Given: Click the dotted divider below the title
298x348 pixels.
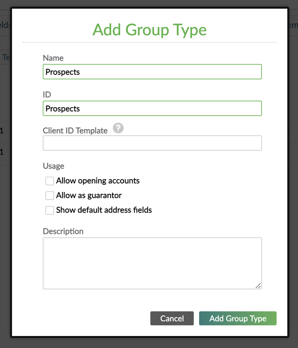Looking at the screenshot, I should click(149, 42).
